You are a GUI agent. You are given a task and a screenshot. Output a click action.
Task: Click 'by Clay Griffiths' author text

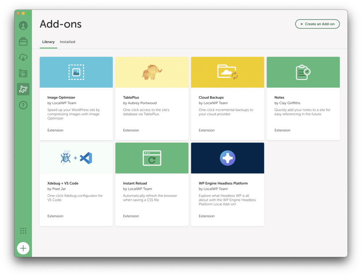pos(287,103)
